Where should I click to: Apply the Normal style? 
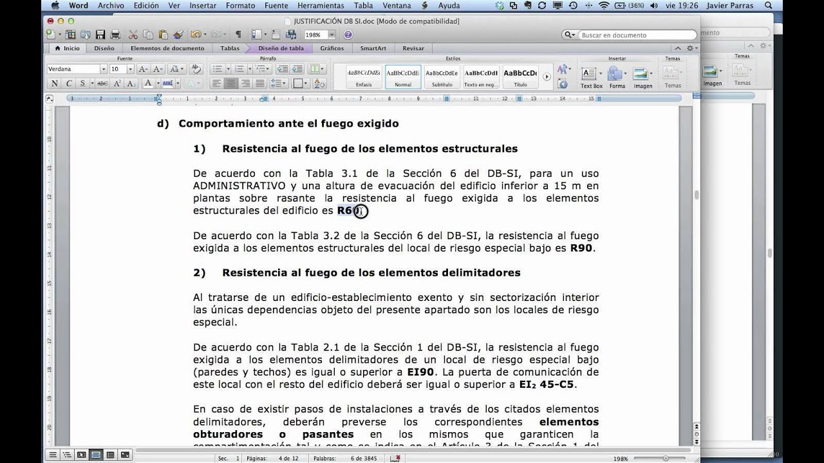pos(403,77)
